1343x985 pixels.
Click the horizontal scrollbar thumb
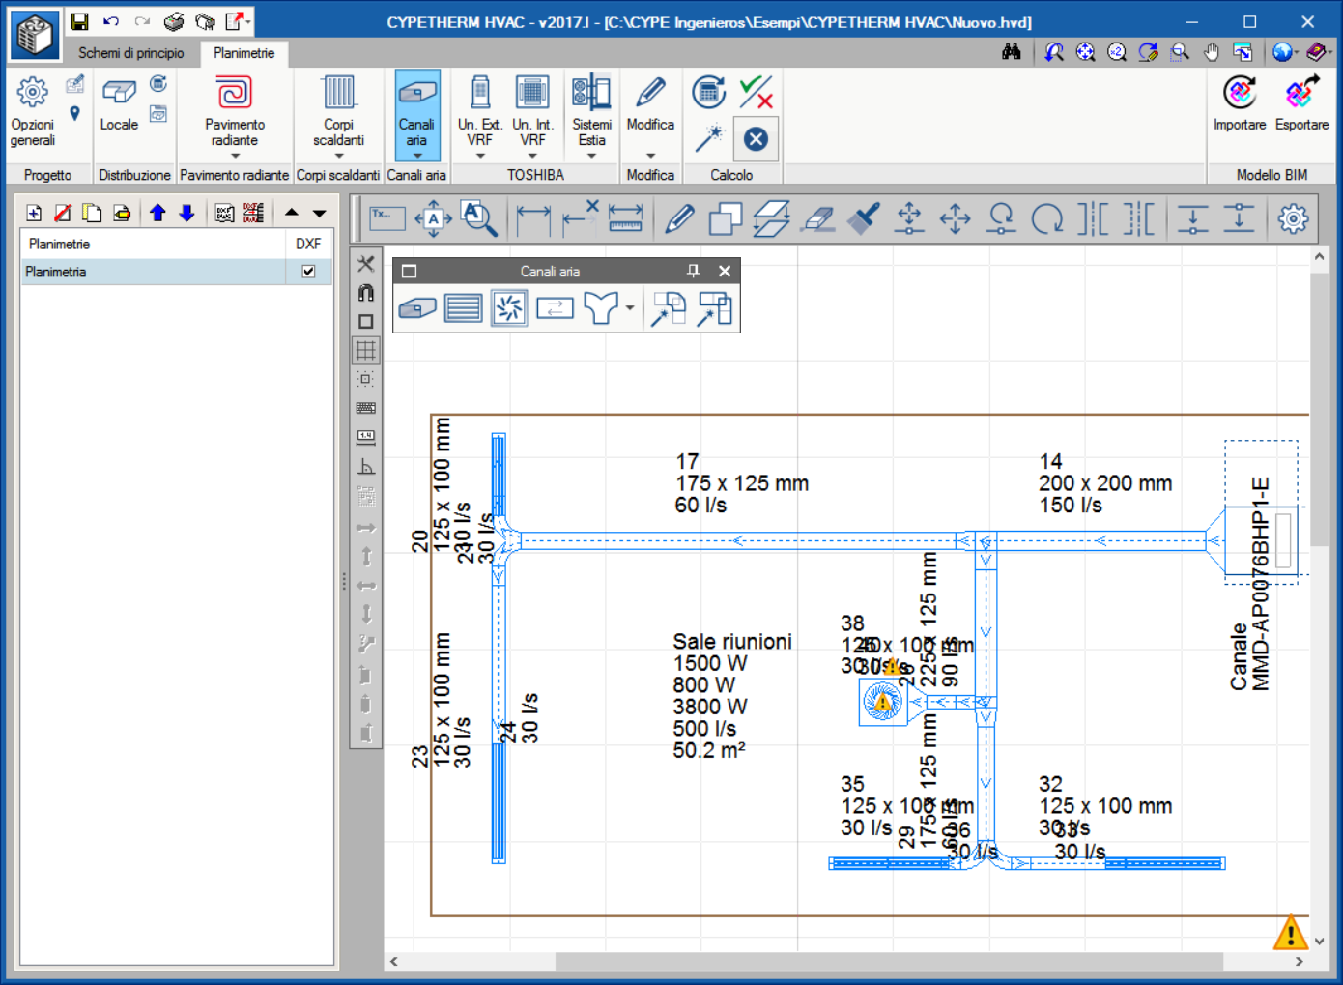pos(889,962)
